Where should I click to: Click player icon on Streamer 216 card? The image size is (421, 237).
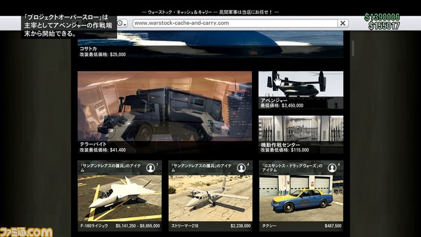[x=241, y=168]
